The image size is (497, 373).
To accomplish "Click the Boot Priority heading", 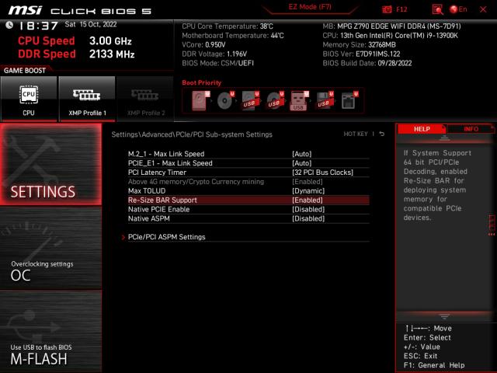I will tap(202, 83).
